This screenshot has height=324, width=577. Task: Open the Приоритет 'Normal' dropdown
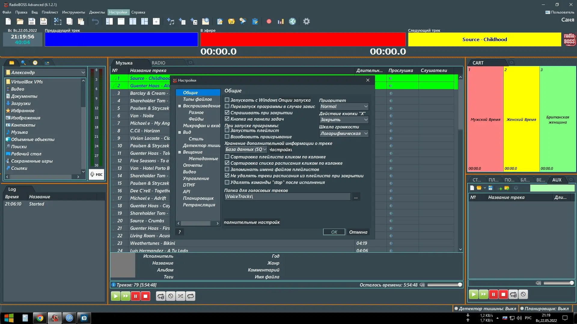(343, 106)
